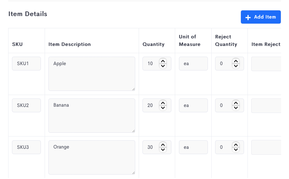Image resolution: width=289 pixels, height=179 pixels.
Task: Focus the Apple description text area
Action: pyautogui.click(x=92, y=74)
